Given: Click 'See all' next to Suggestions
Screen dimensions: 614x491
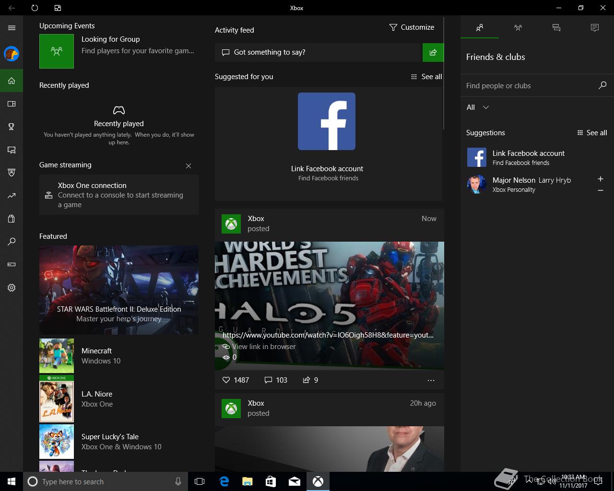Looking at the screenshot, I should coord(592,133).
